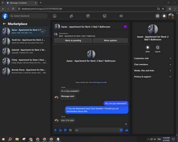
Task: Open the voice clip microphone icon
Action: pos(55,130)
